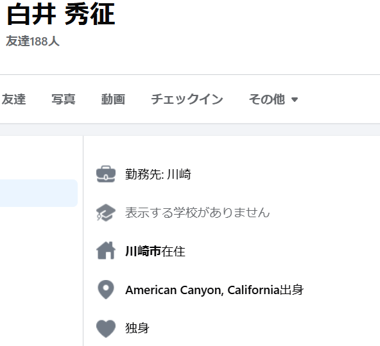Screen dimensions: 380x346
Task: Click the 勤務先: 川崎 workplace text
Action: coord(158,174)
